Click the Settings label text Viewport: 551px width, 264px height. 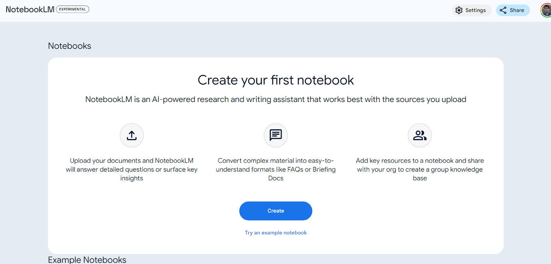[x=476, y=10]
